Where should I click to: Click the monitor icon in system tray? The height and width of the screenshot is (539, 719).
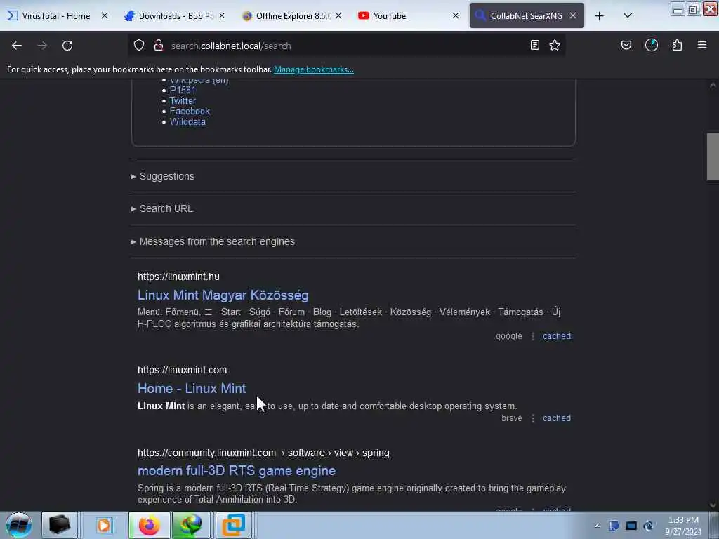(x=631, y=526)
